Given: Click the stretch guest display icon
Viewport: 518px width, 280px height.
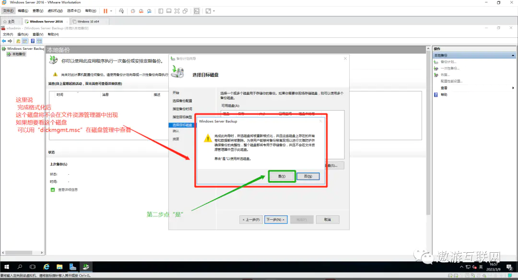Looking at the screenshot, I should click(208, 11).
